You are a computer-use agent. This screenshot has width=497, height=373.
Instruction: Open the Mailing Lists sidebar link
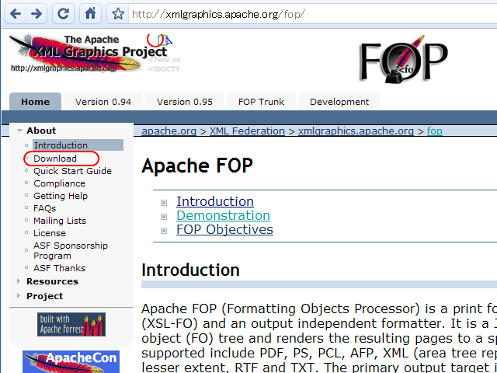point(60,221)
